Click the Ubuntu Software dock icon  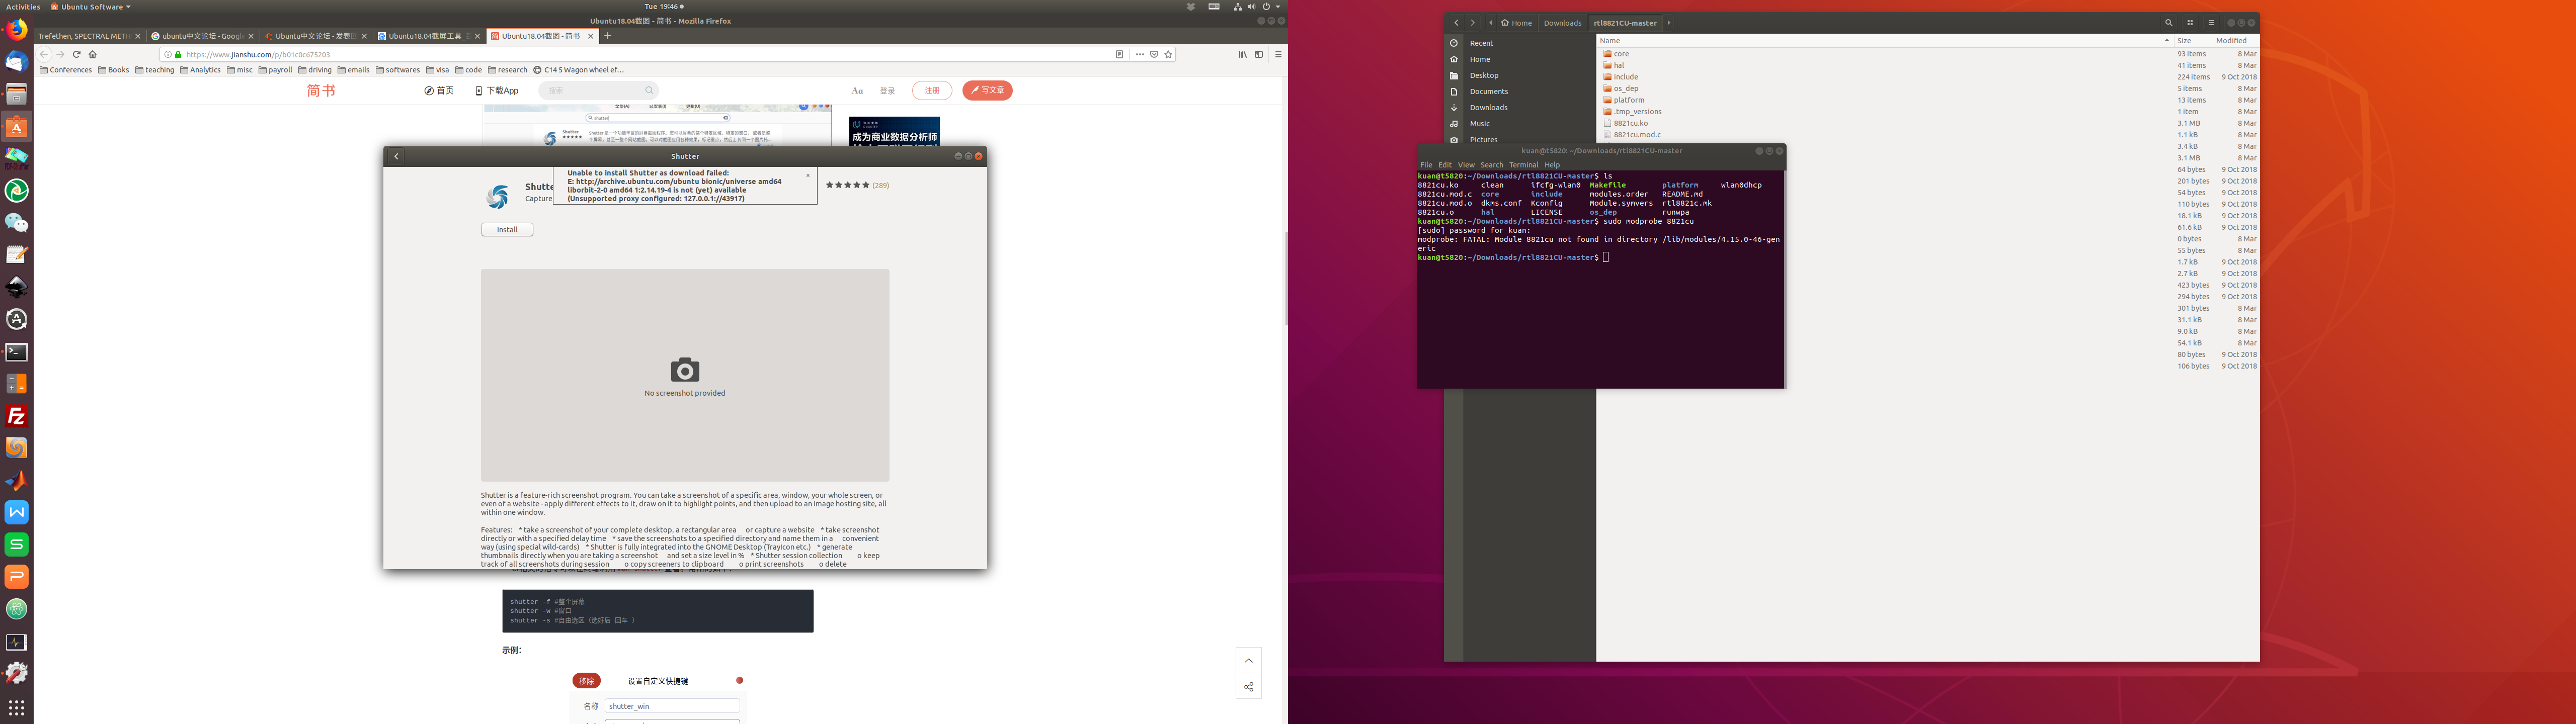click(x=16, y=127)
